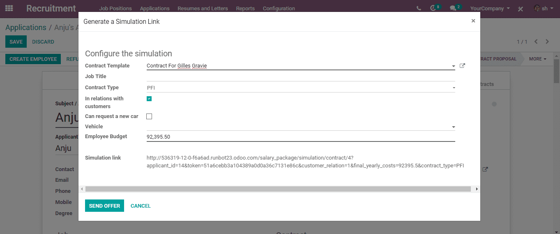Open the Job Positions menu

pos(115,8)
